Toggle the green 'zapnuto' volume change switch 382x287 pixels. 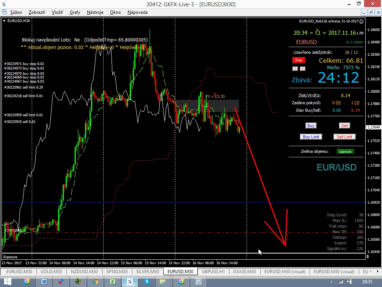tap(345, 151)
